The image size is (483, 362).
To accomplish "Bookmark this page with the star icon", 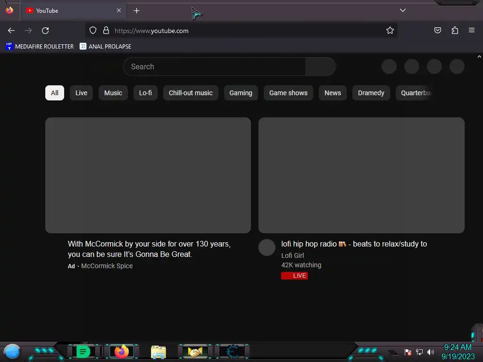I will [x=390, y=31].
